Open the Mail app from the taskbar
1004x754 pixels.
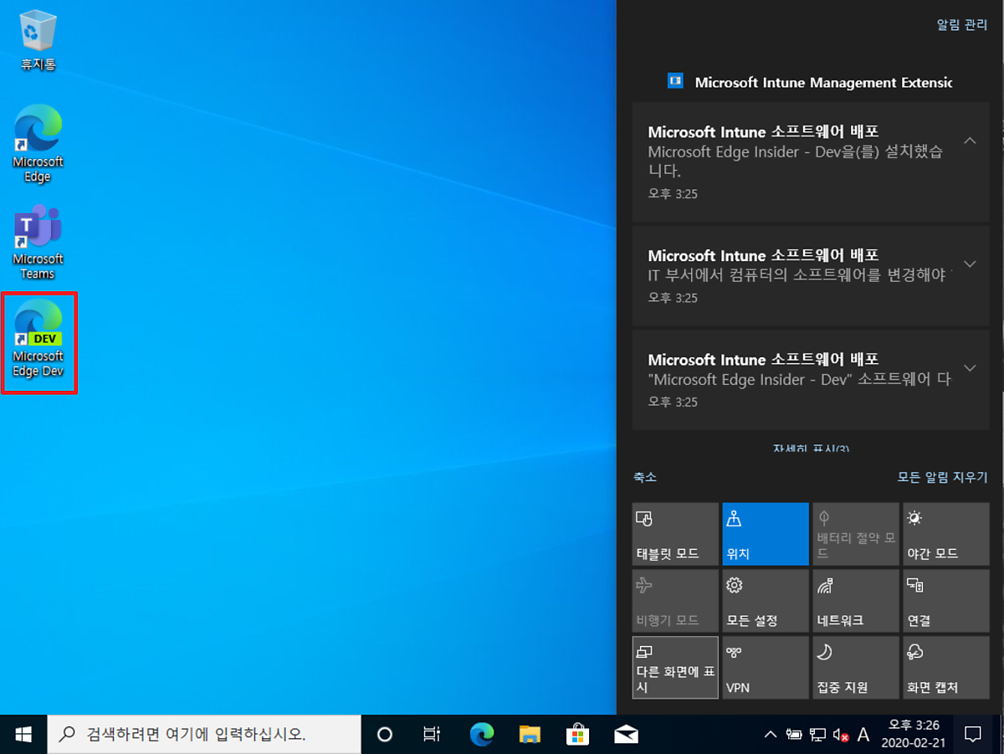point(626,735)
